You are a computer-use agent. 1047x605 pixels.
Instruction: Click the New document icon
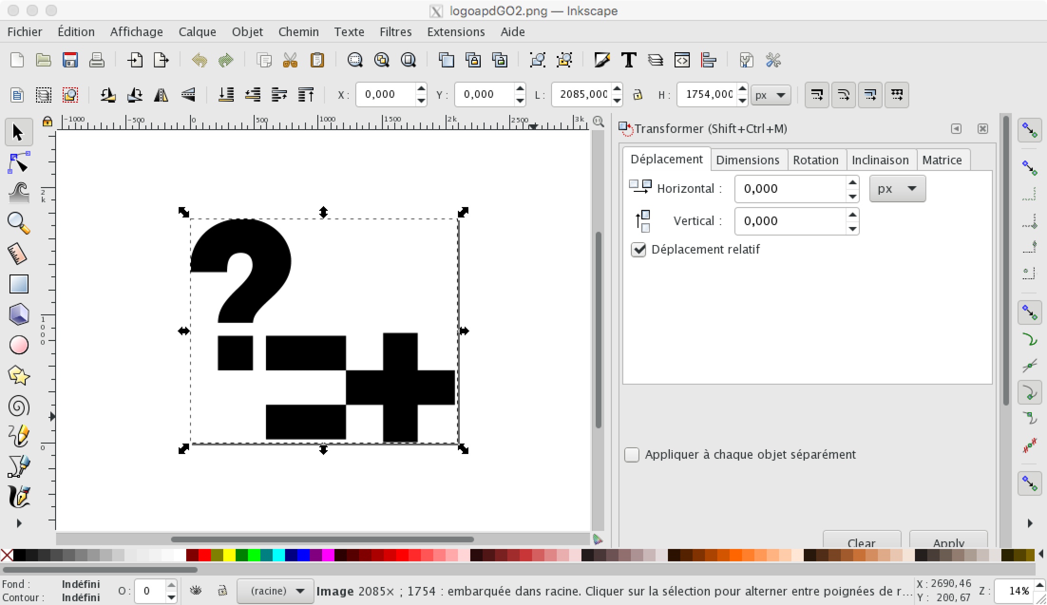click(17, 60)
